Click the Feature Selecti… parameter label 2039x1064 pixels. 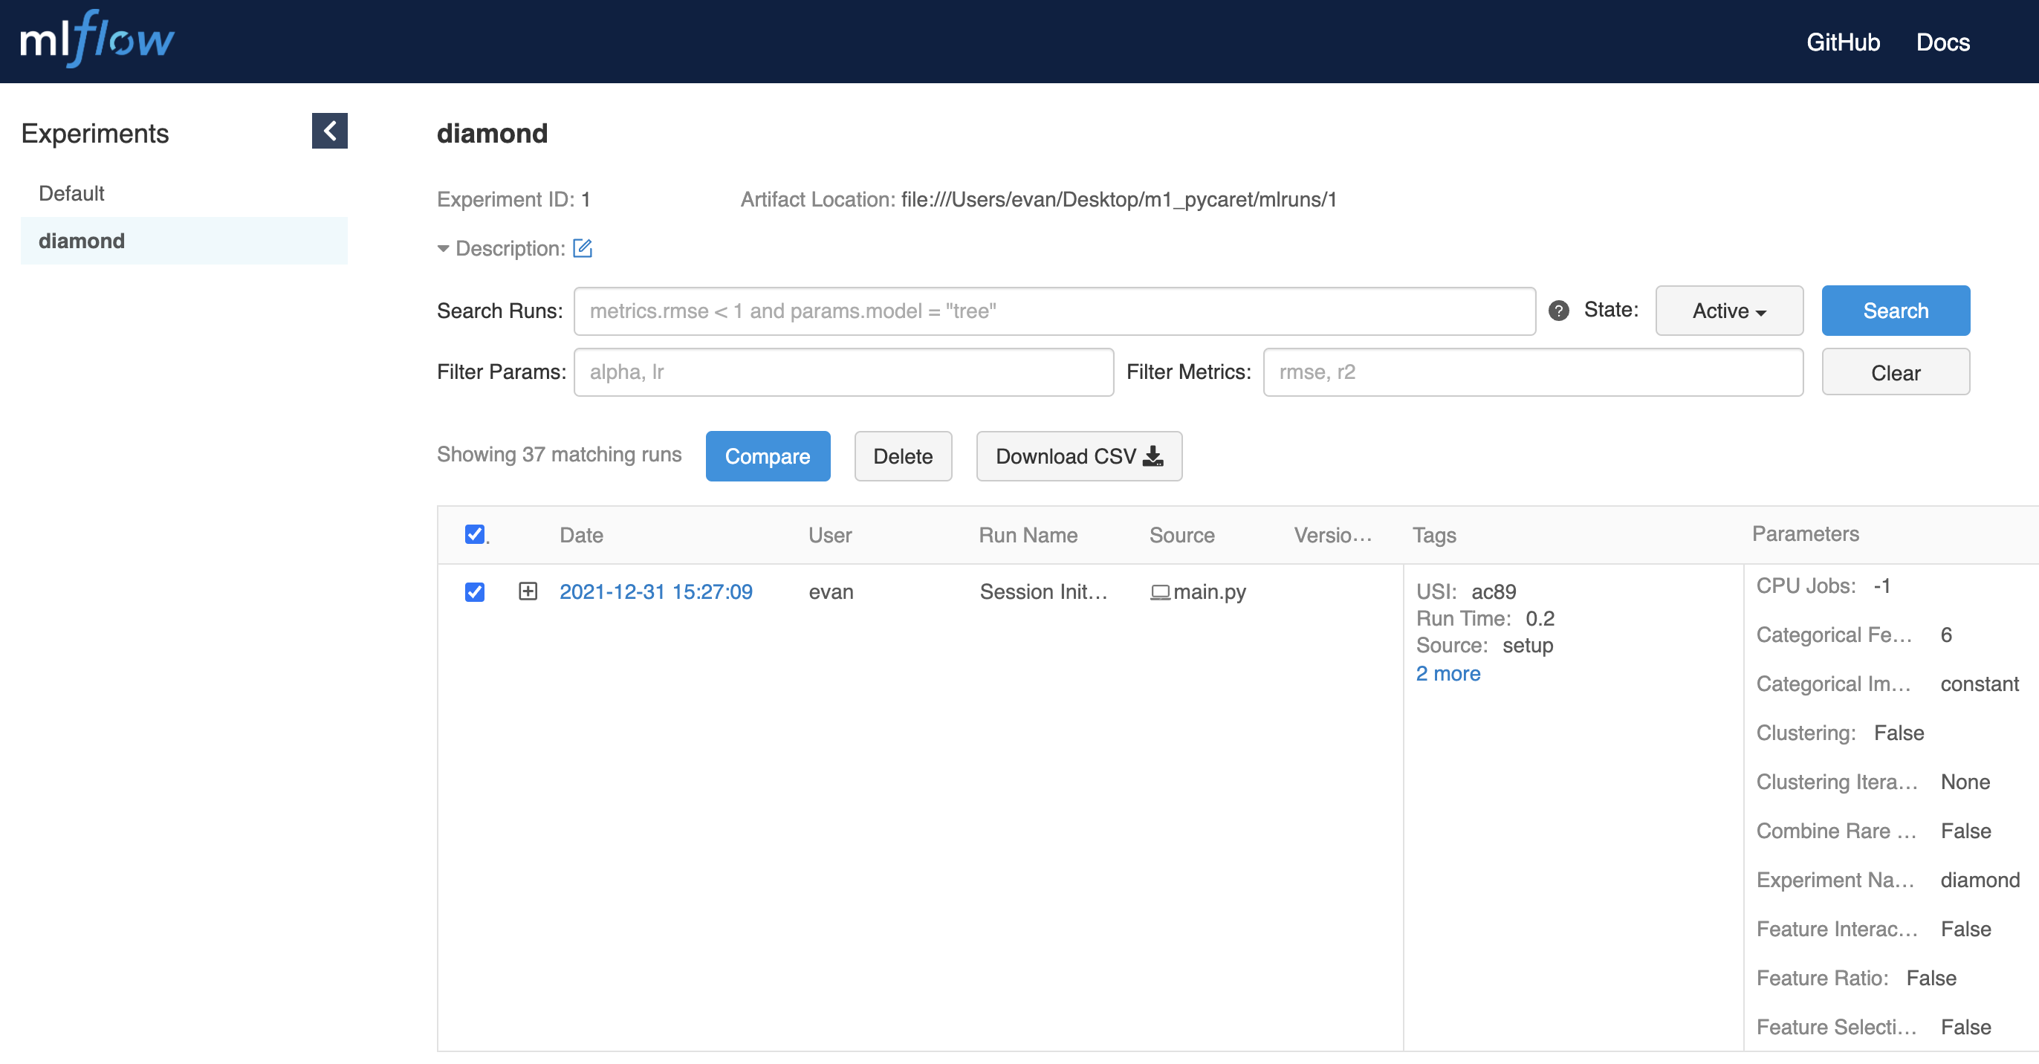(x=1836, y=1027)
